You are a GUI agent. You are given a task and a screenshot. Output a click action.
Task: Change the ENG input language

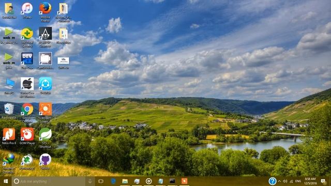[x=298, y=181]
